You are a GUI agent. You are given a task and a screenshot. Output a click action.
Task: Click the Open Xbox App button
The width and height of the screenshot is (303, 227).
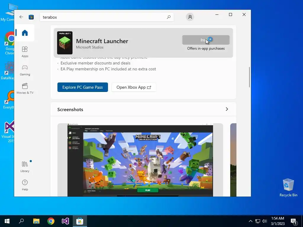[134, 87]
